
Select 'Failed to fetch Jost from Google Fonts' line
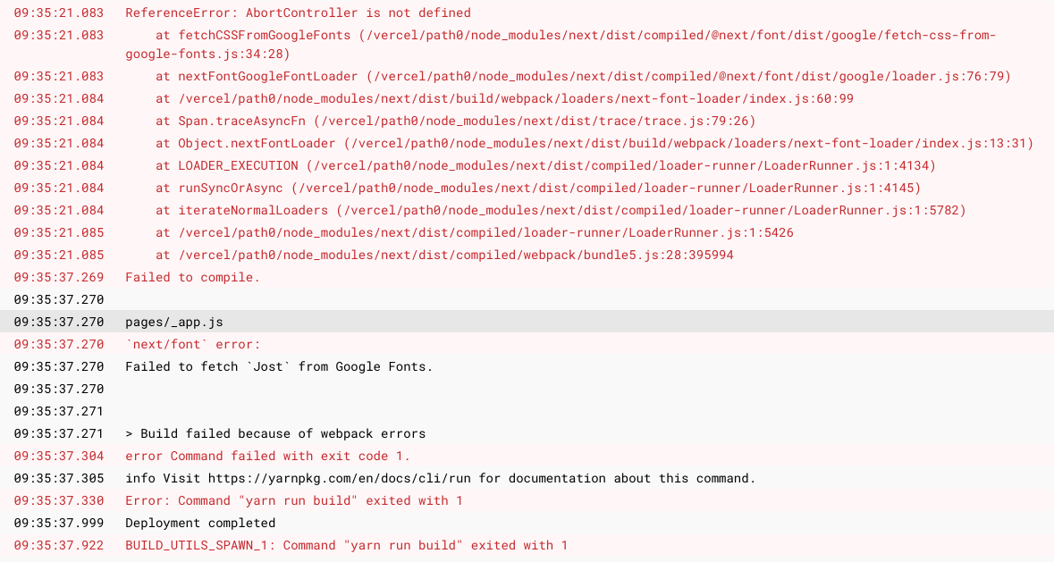click(x=527, y=366)
